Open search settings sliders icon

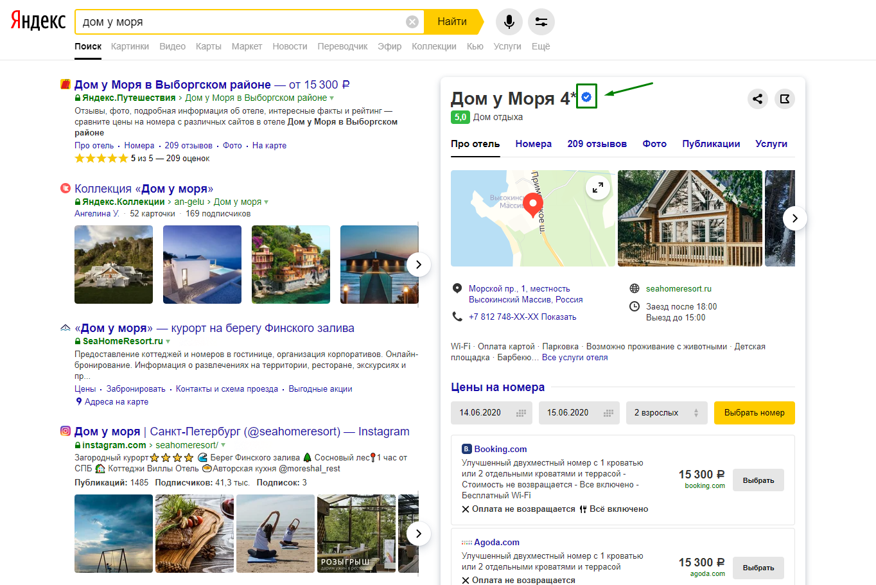[541, 22]
